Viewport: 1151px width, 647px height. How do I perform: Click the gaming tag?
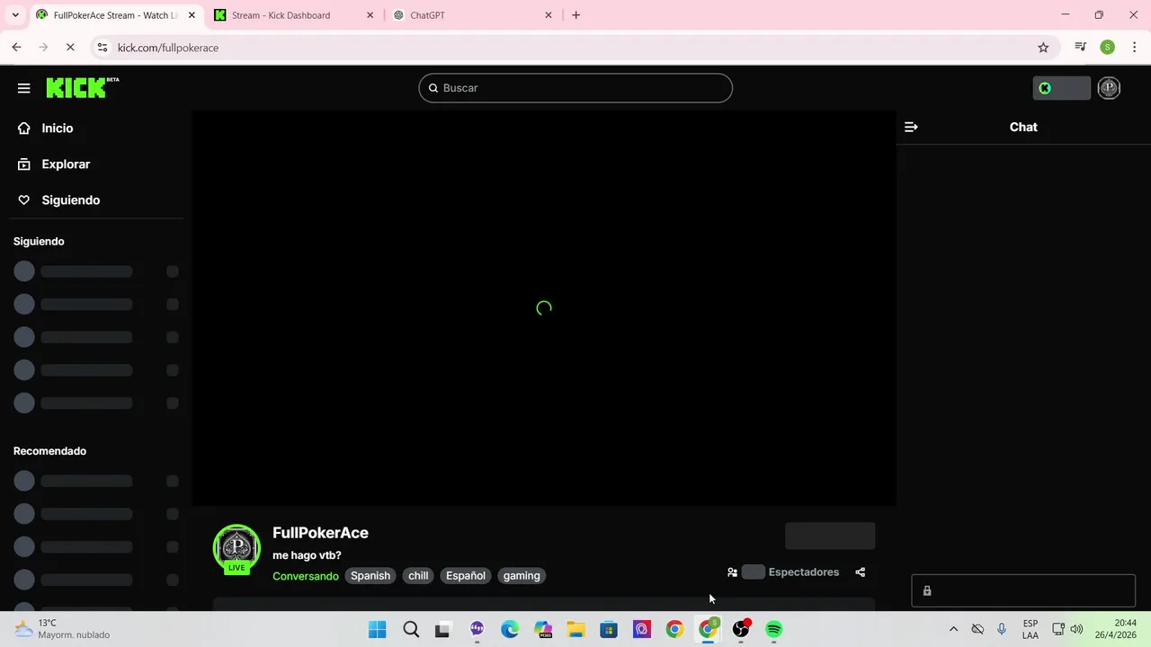point(522,576)
